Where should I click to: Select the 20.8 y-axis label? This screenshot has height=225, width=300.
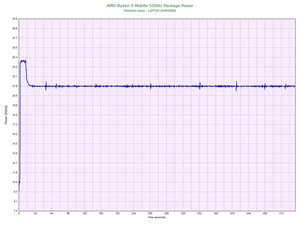[x=15, y=96]
